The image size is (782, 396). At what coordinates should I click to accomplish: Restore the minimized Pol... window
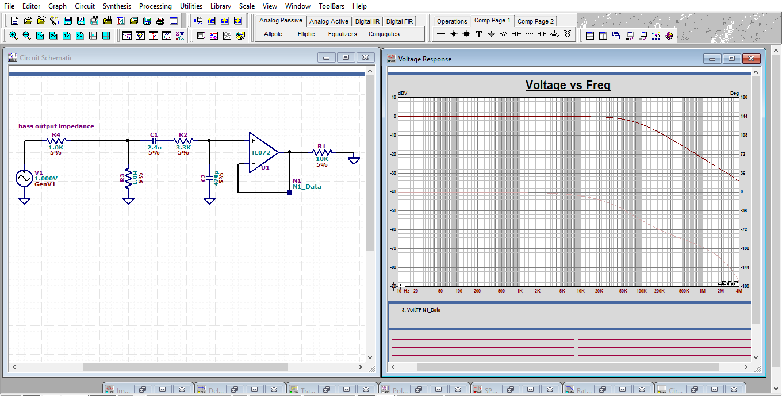(418, 390)
